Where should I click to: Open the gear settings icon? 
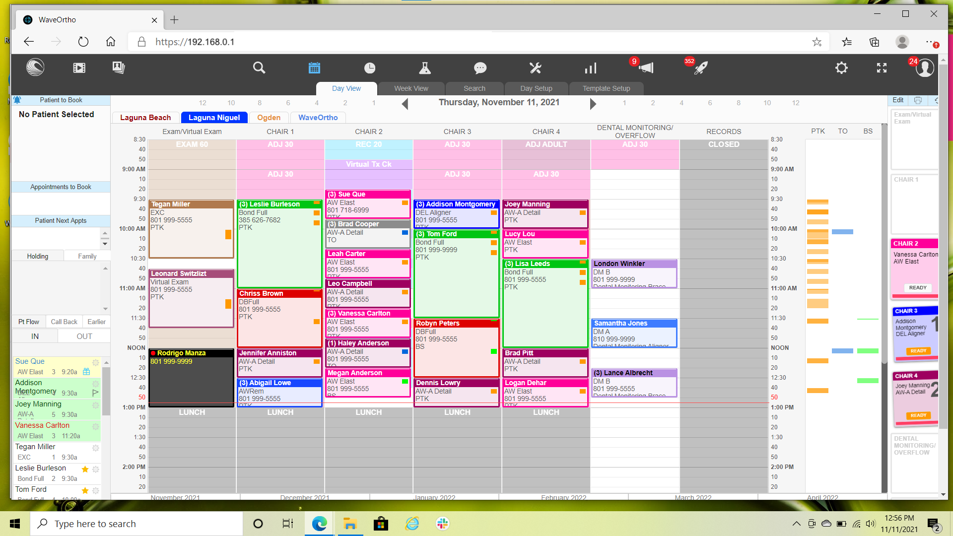[x=841, y=68]
